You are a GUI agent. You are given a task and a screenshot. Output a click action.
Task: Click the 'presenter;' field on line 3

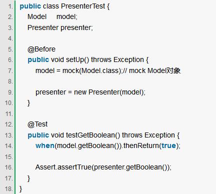point(76,27)
